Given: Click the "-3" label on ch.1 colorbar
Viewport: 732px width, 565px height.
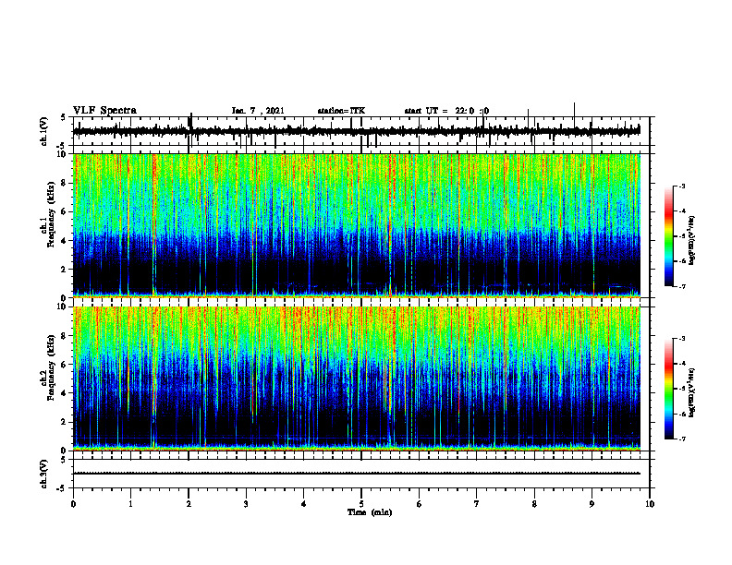Looking at the screenshot, I should tap(682, 186).
